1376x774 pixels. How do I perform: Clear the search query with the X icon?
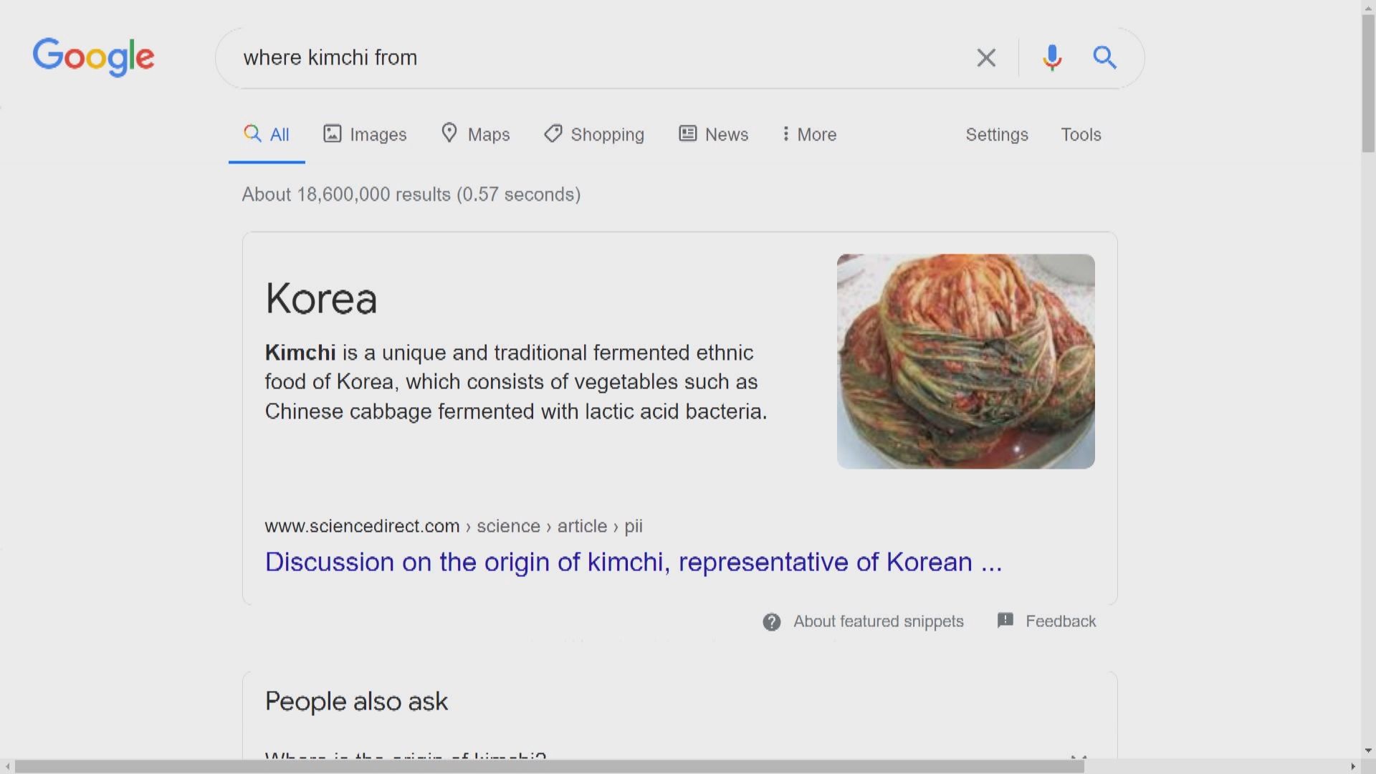click(x=986, y=57)
